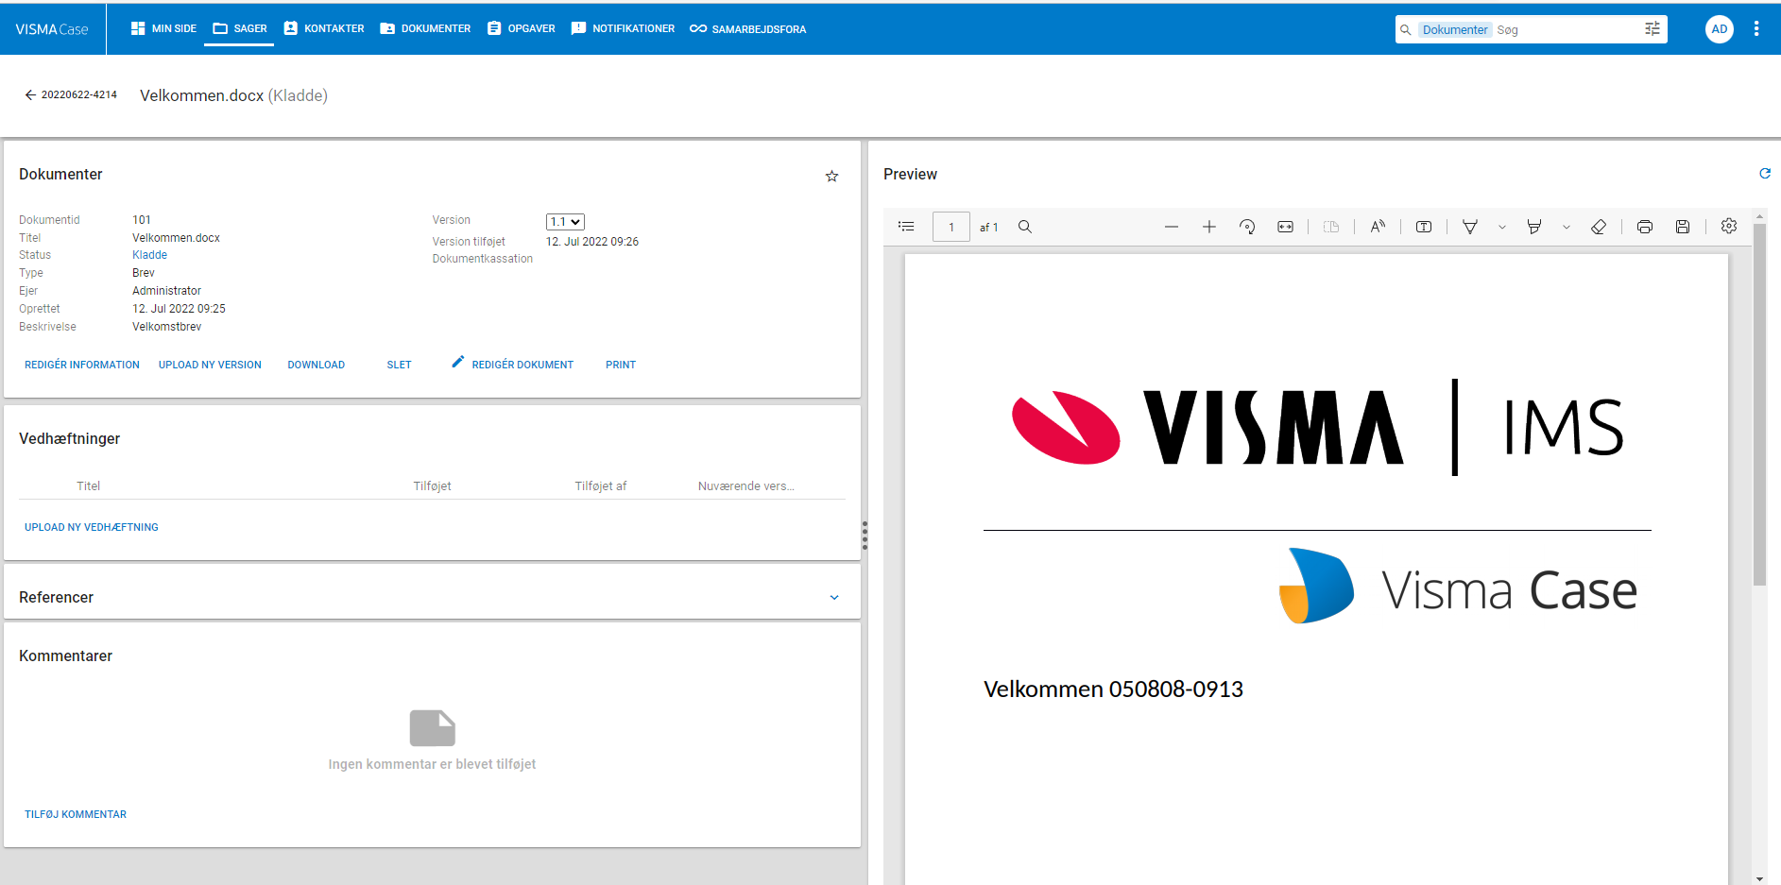Open the Kontakter tab
The width and height of the screenshot is (1781, 885).
click(324, 29)
